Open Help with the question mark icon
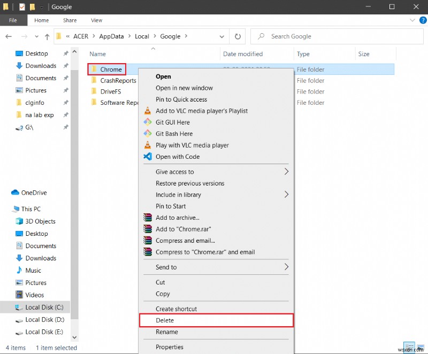Image resolution: width=428 pixels, height=354 pixels. (422, 20)
